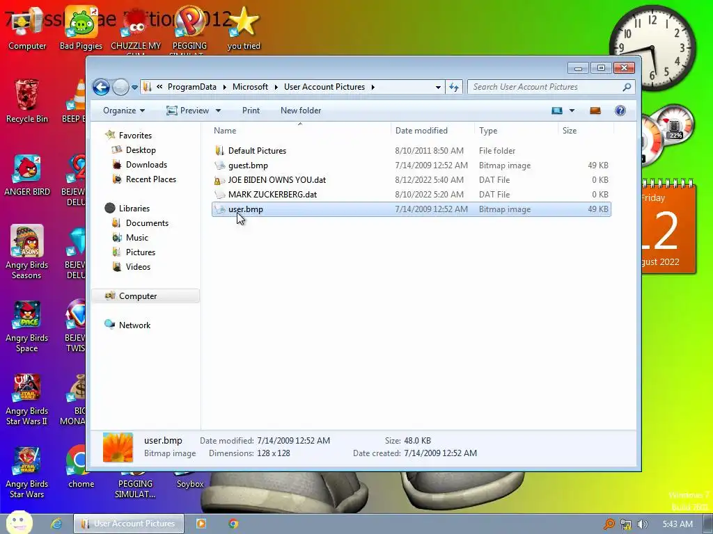Viewport: 713px width, 534px height.
Task: Refresh the folder with the refresh icon
Action: click(x=454, y=87)
